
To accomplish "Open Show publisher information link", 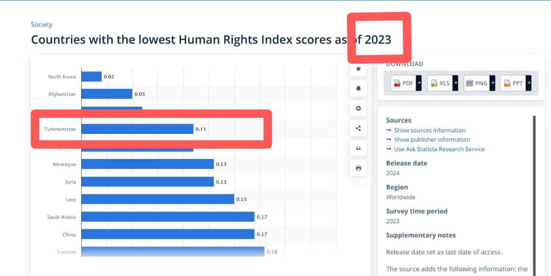I will pos(432,140).
